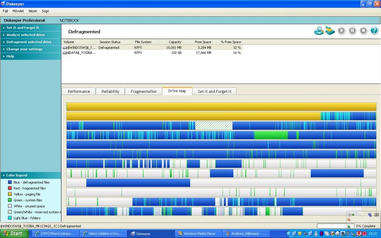Click the Windows Start button
The width and height of the screenshot is (381, 238).
pyautogui.click(x=14, y=234)
